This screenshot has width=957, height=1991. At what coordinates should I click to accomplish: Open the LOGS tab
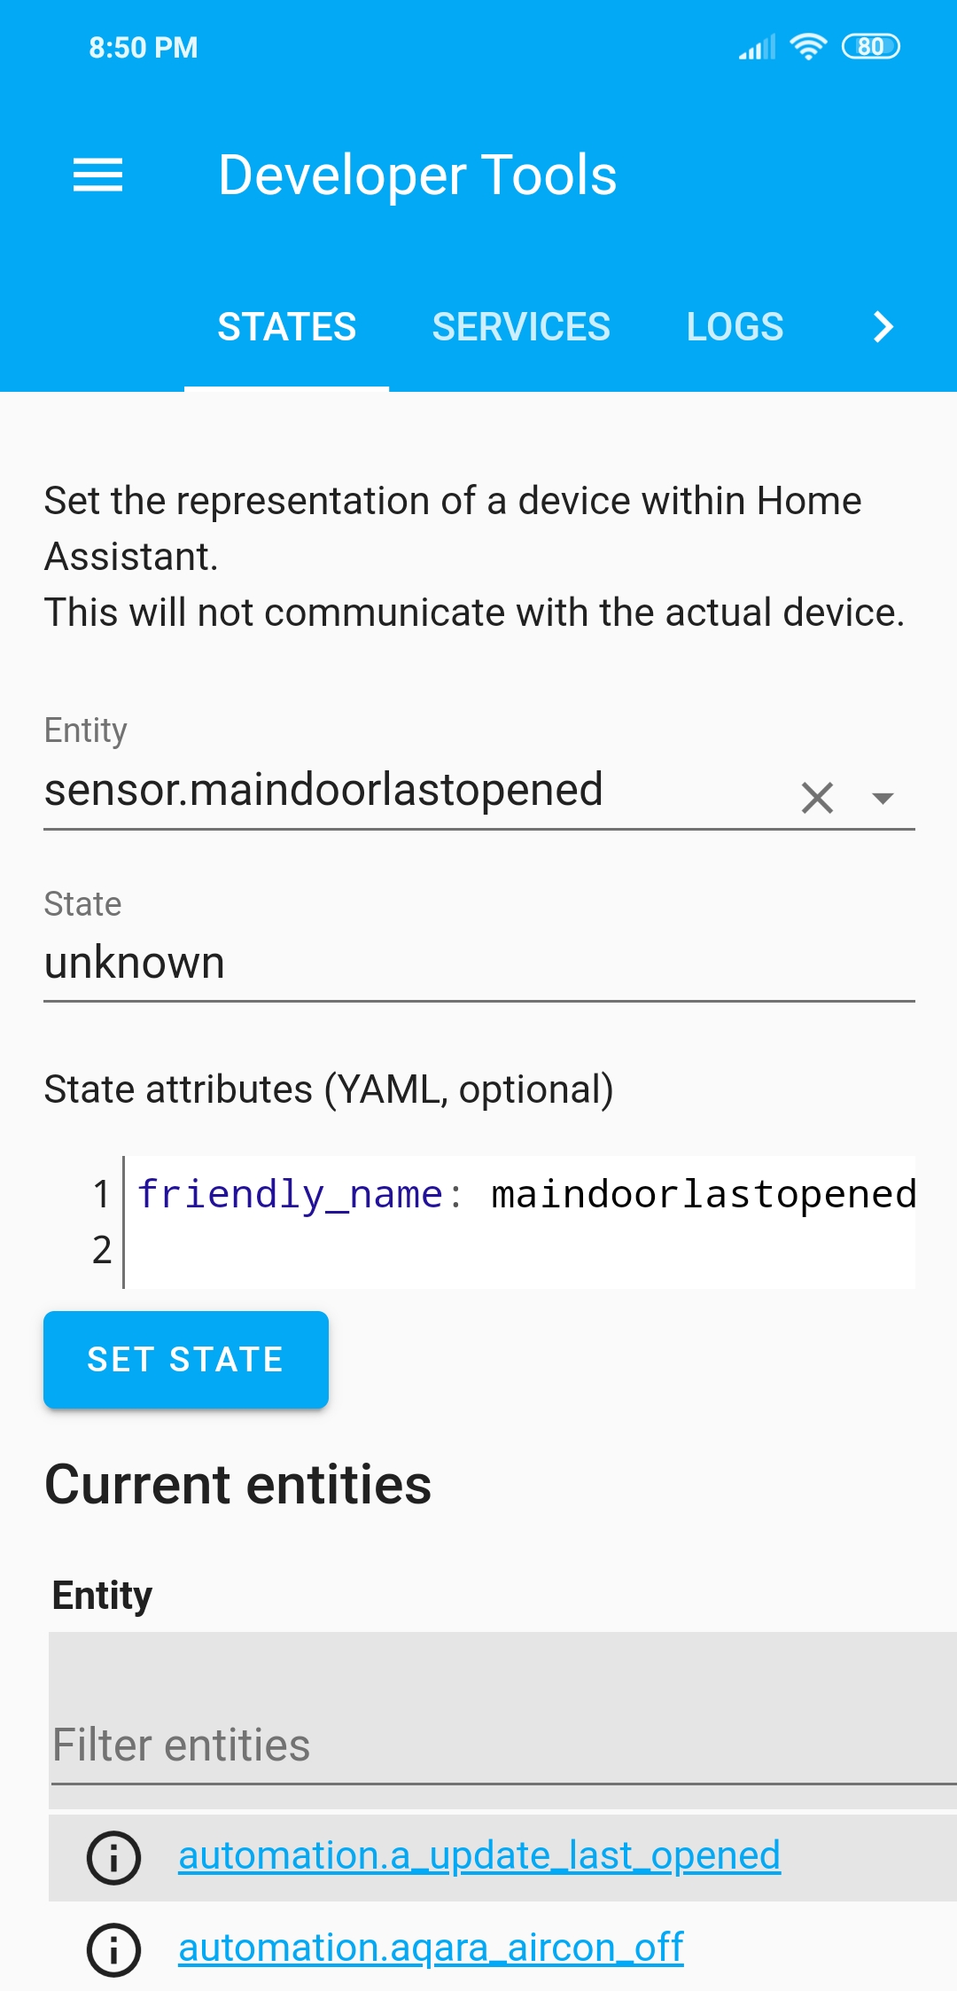(734, 326)
